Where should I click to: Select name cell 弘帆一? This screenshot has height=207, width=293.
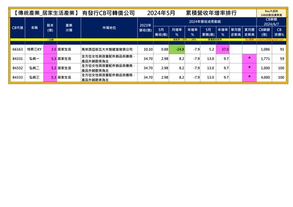pos(34,59)
